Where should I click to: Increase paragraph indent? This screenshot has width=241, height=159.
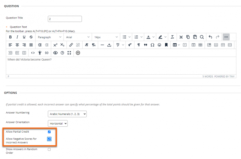click(40, 45)
